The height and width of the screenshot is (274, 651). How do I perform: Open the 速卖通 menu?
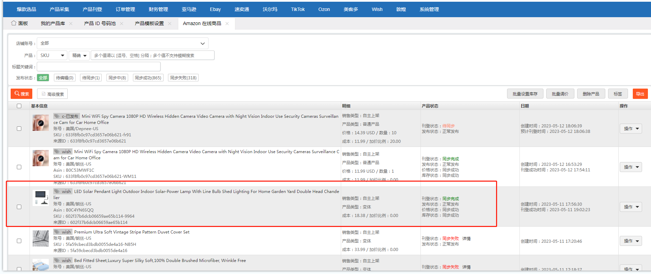tap(242, 9)
